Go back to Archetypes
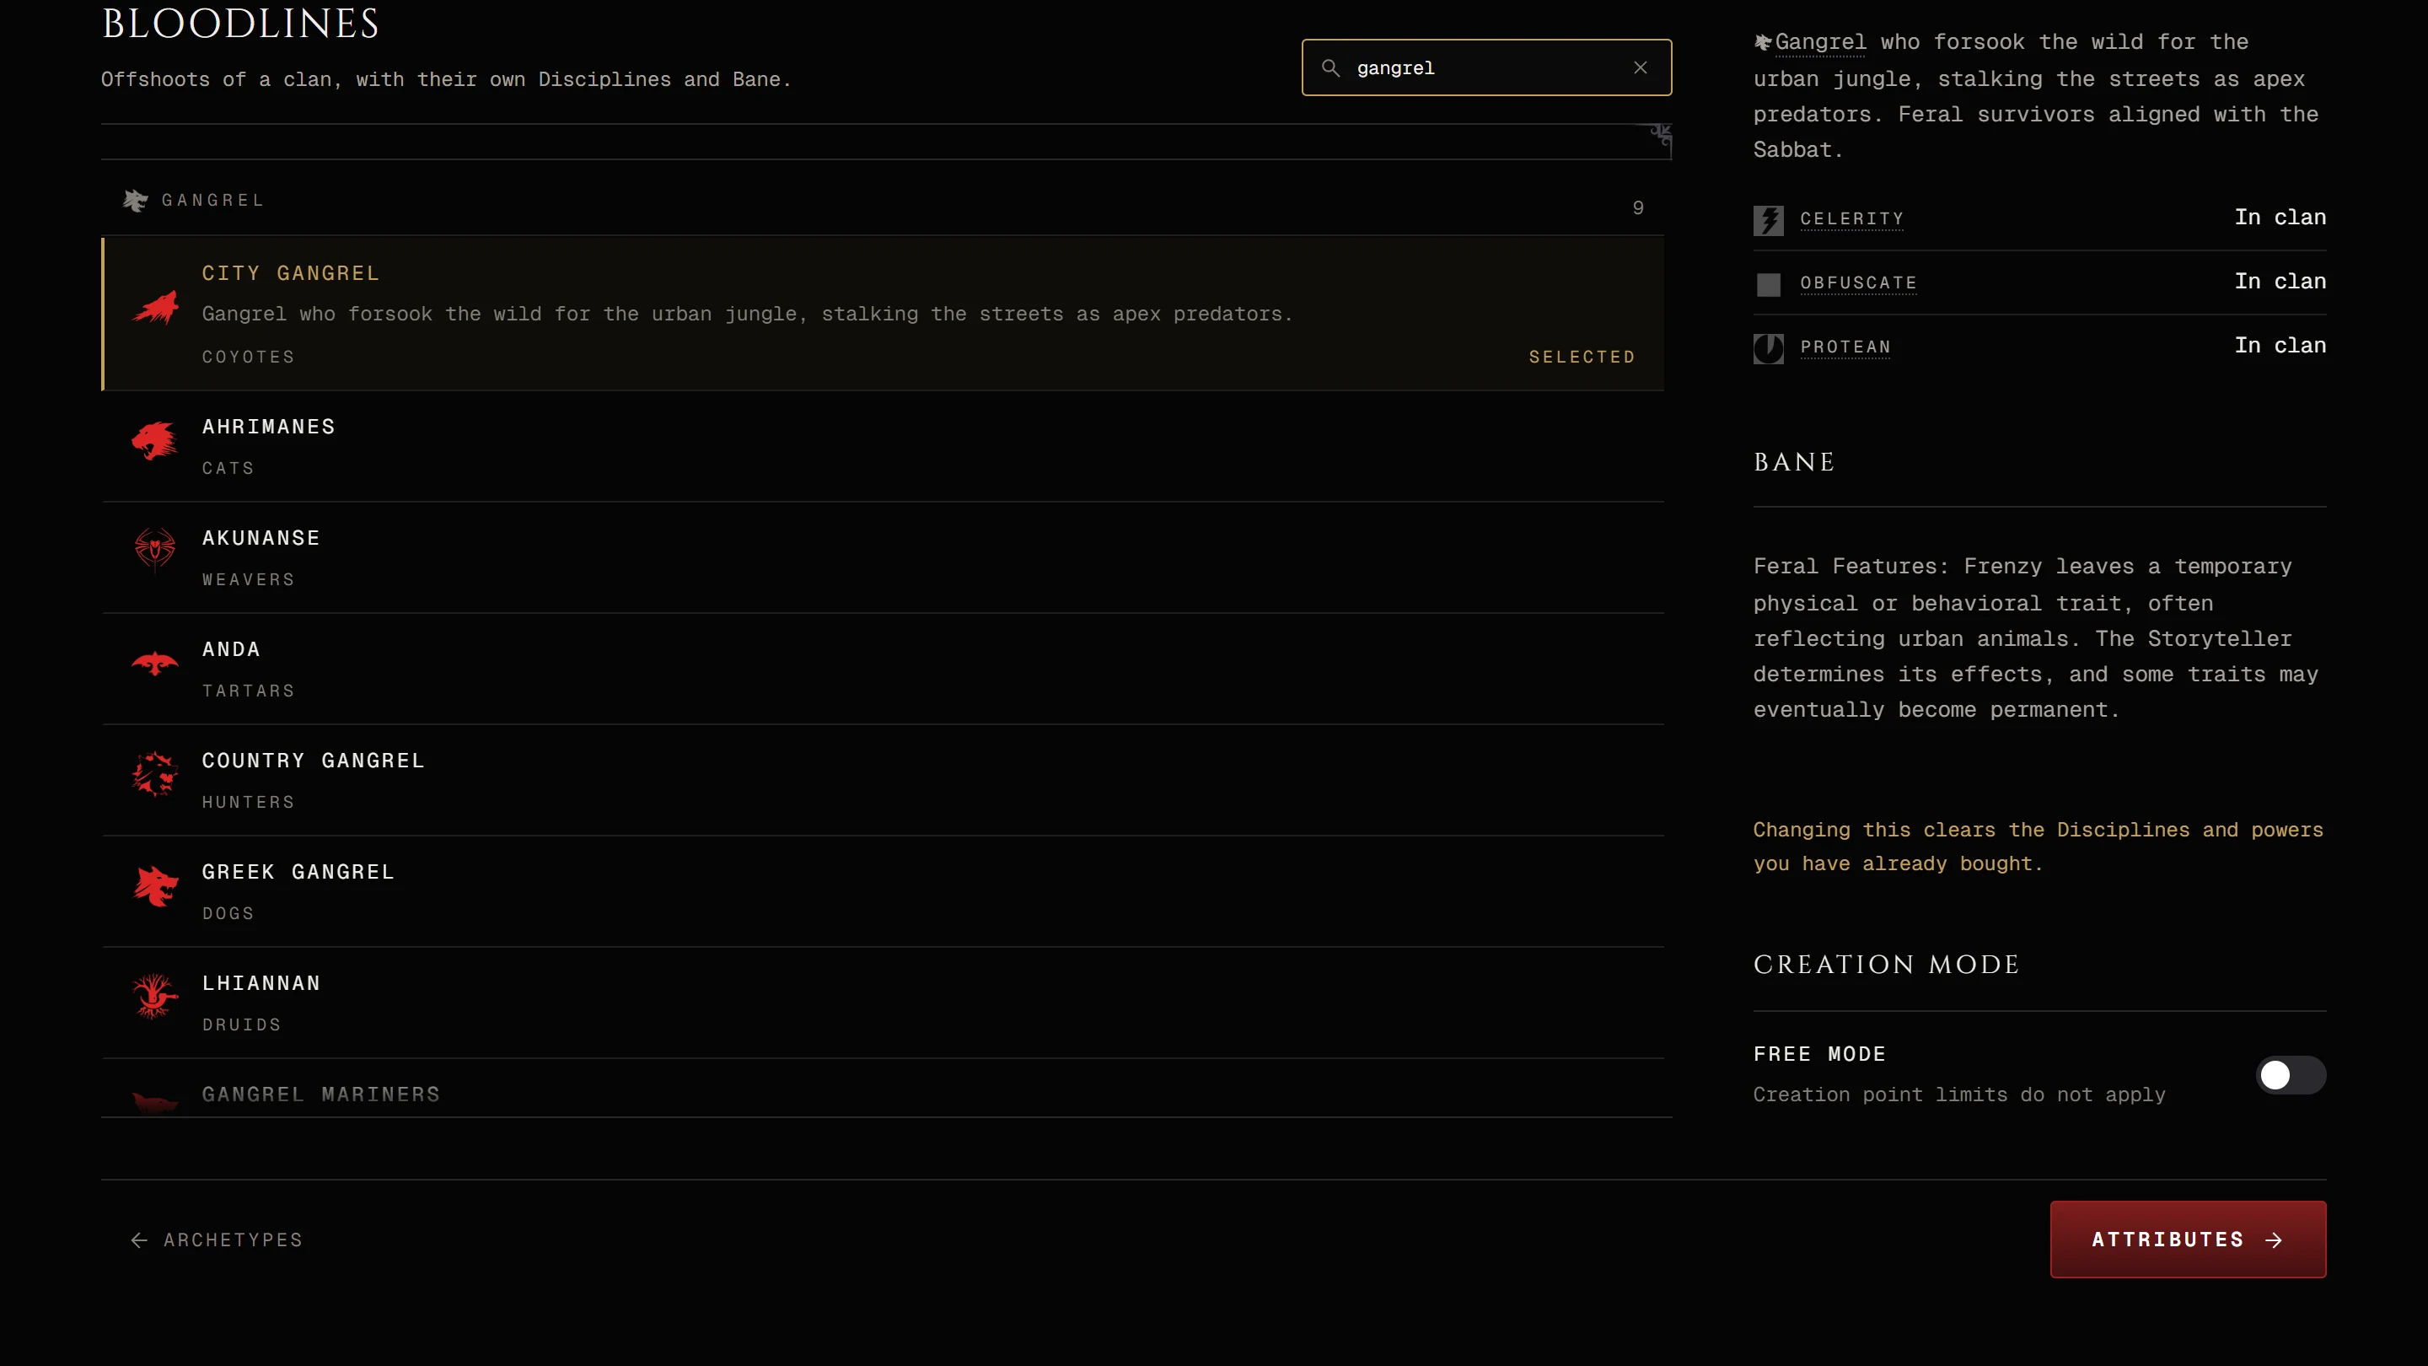The height and width of the screenshot is (1366, 2428). pyautogui.click(x=217, y=1240)
